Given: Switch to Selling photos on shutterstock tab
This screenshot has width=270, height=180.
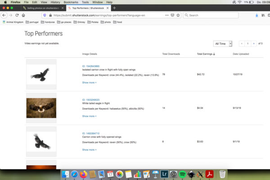Looking at the screenshot, I should pos(43,8).
